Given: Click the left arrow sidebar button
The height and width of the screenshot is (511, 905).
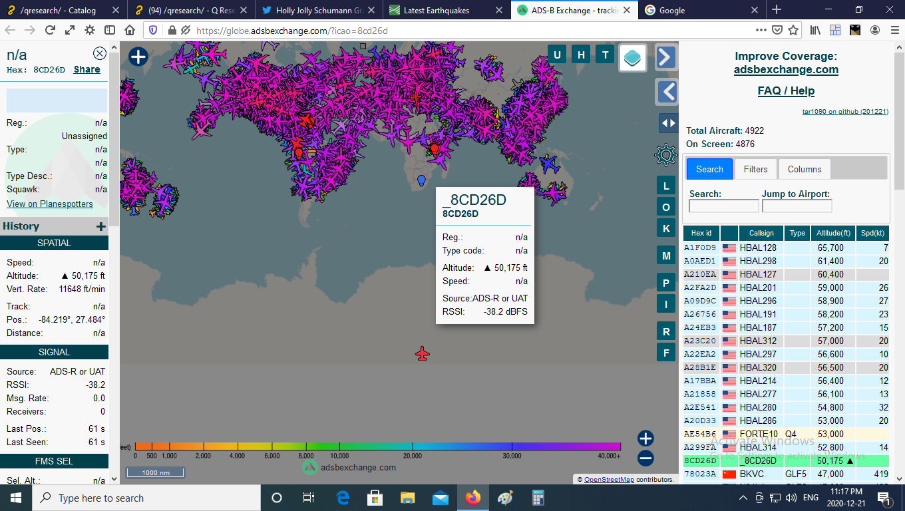Looking at the screenshot, I should [x=666, y=92].
